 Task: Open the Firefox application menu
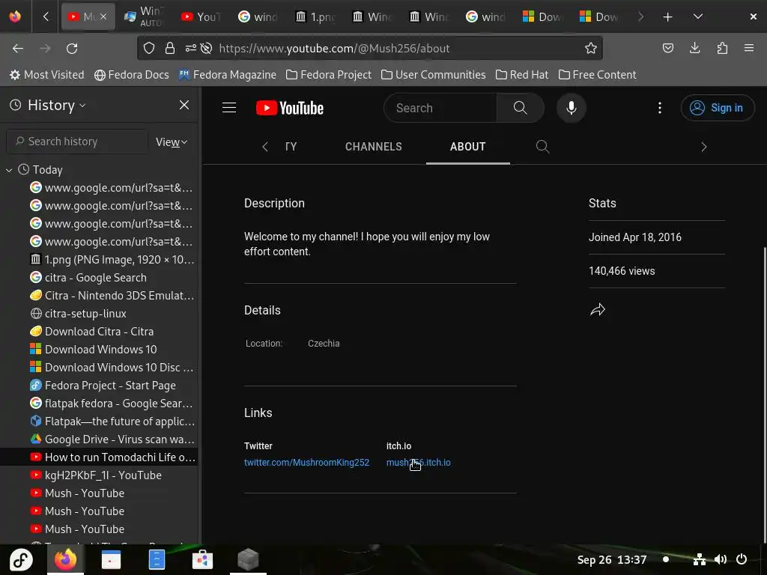749,49
